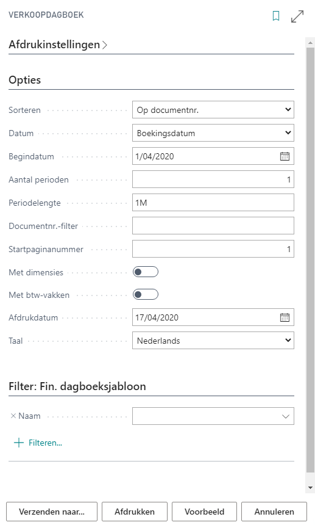Expand the Afdrukinstellingen section
The height and width of the screenshot is (525, 315).
pyautogui.click(x=58, y=45)
